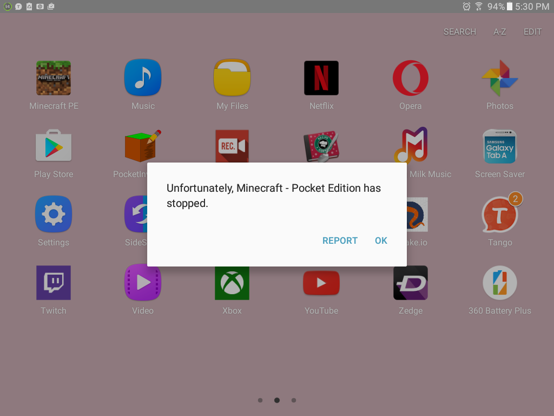
Task: Open the Zedge app
Action: tap(411, 283)
